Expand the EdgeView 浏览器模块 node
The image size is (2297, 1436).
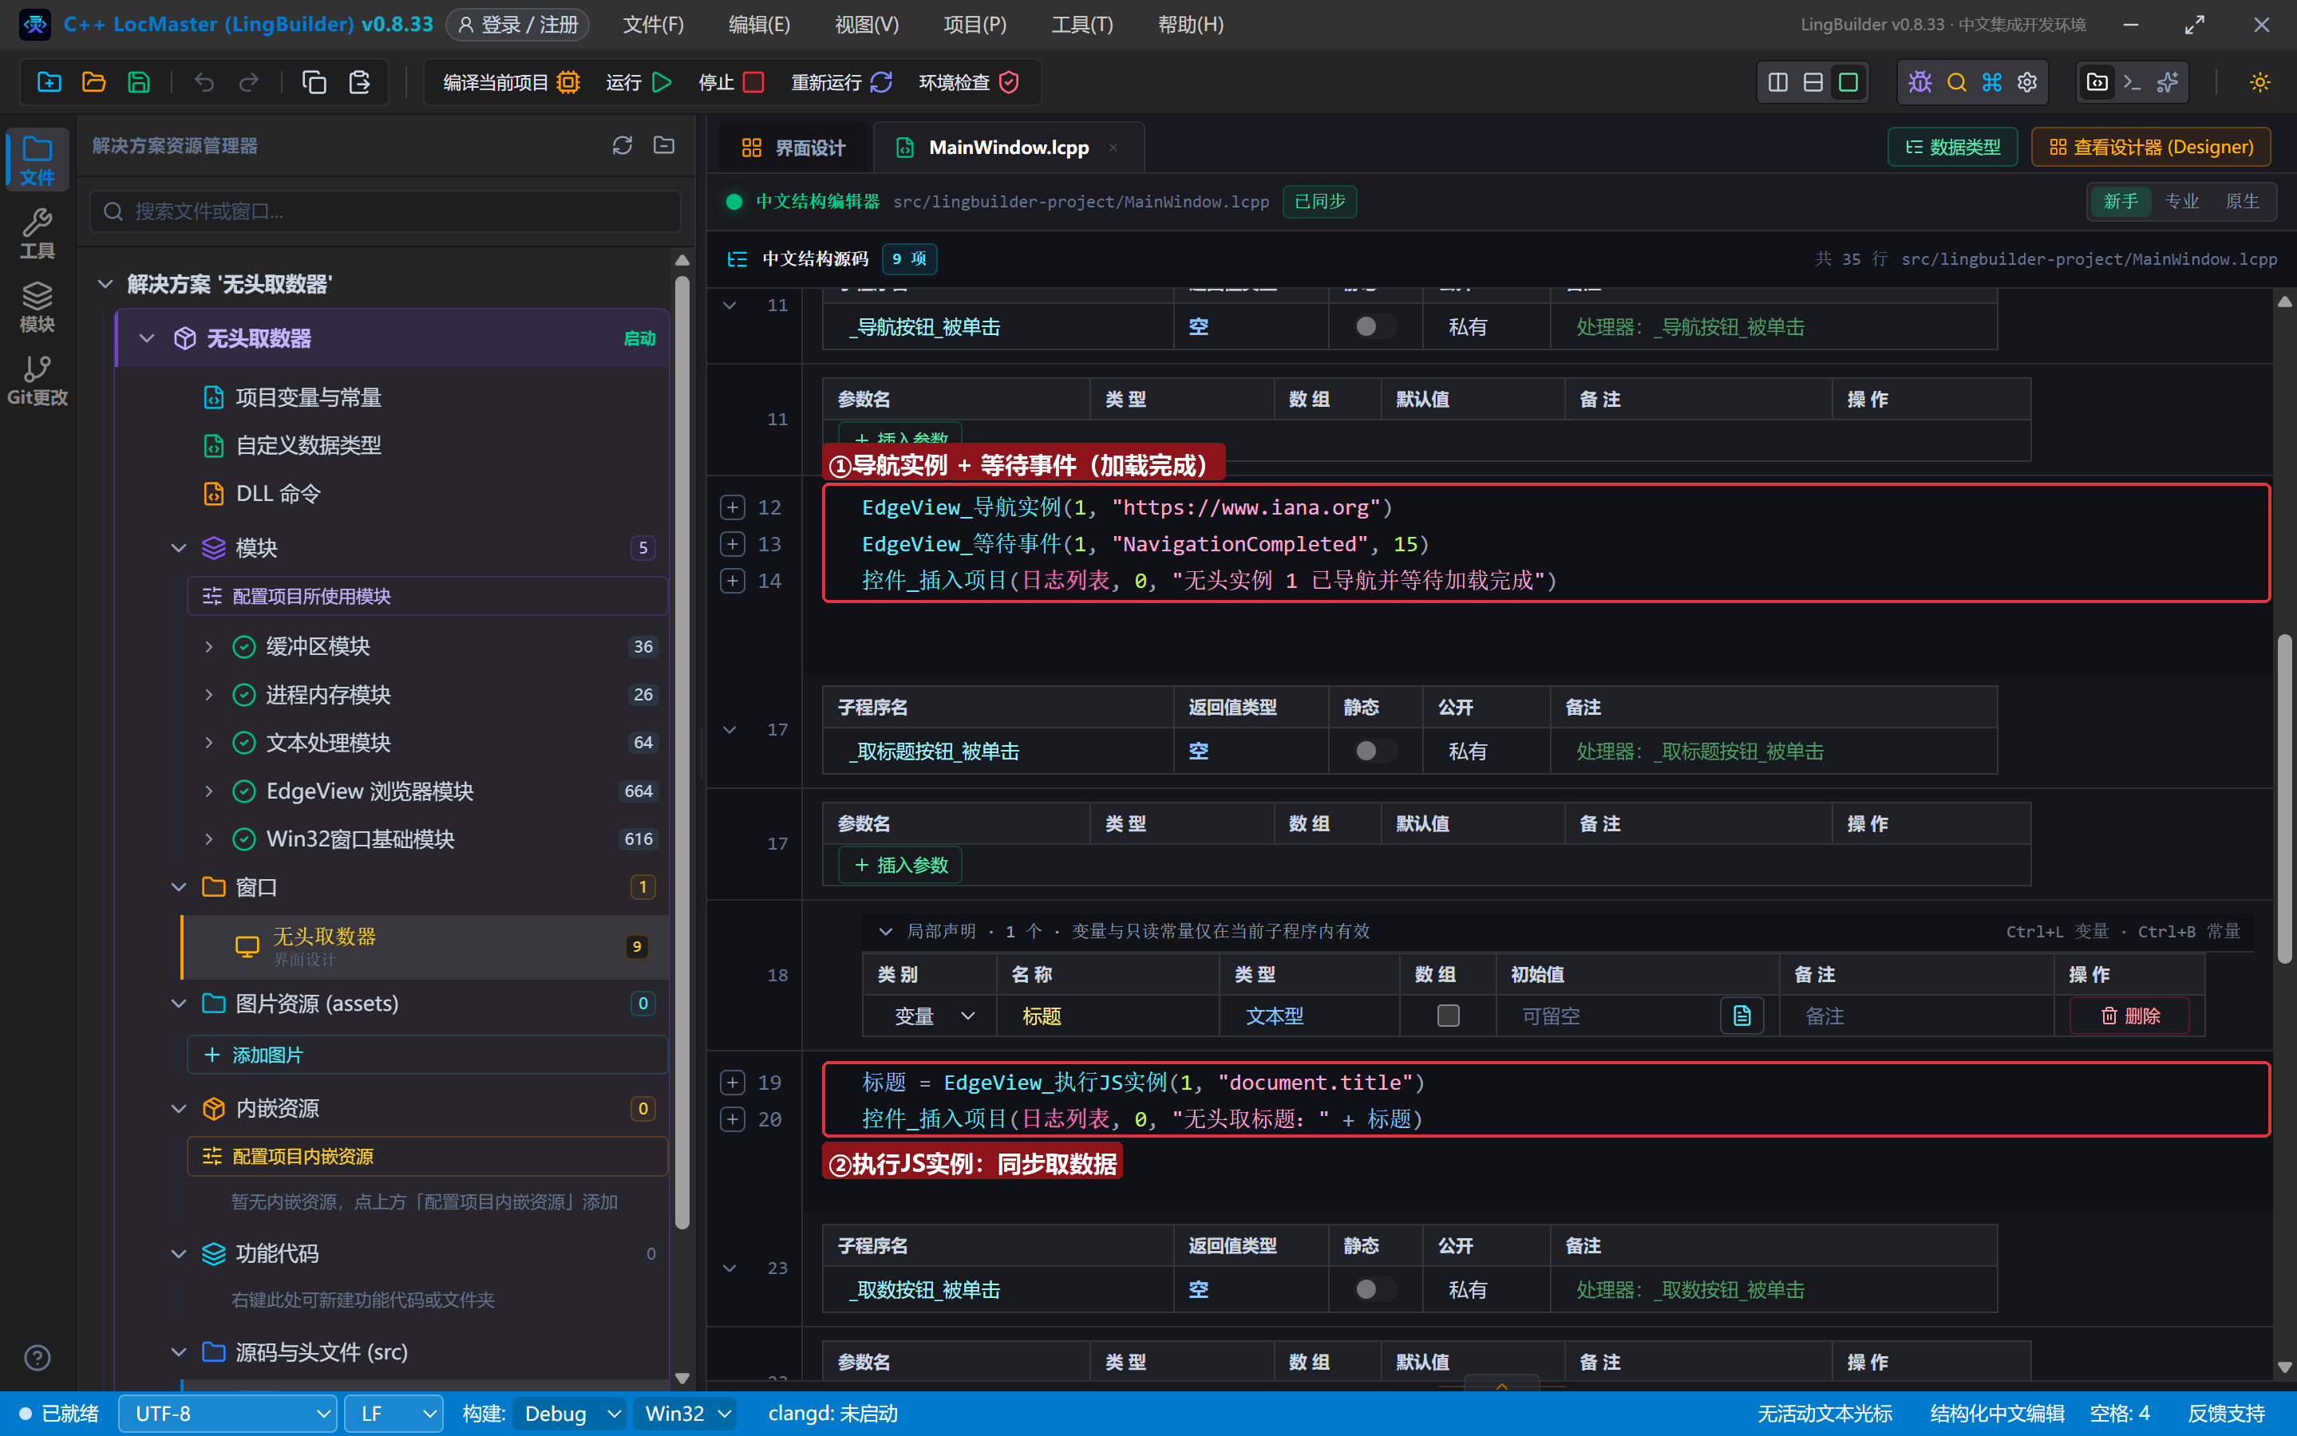pyautogui.click(x=209, y=791)
